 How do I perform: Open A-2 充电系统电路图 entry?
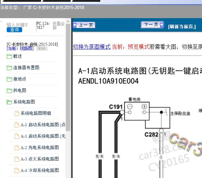40,147
